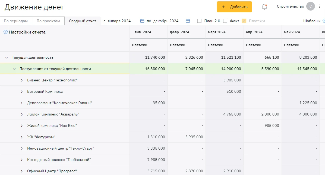Image resolution: width=325 pixels, height=175 pixels.
Task: Click the 3 715 000 Прогресс January cell
Action: pyautogui.click(x=149, y=170)
